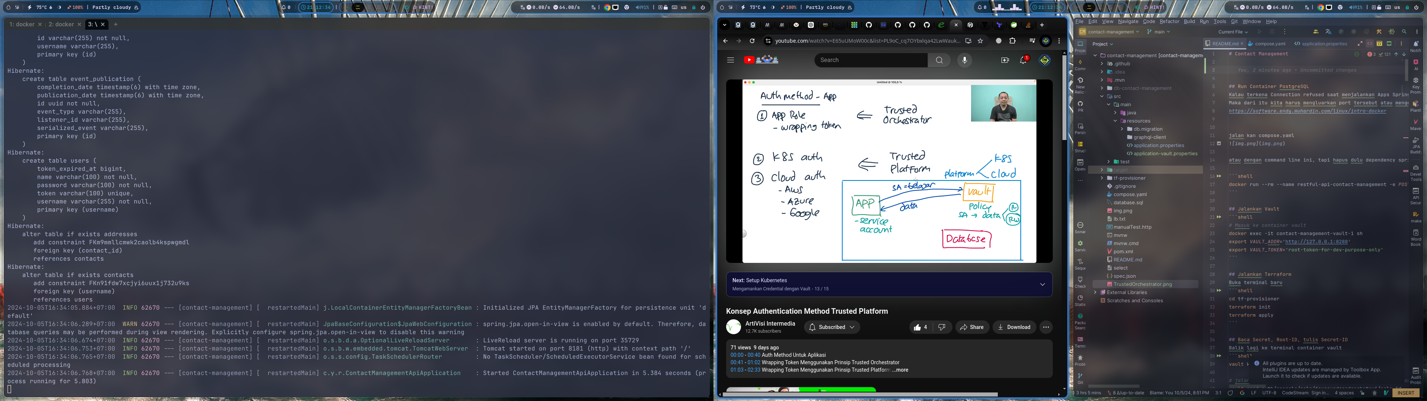This screenshot has width=1427, height=401.
Task: Open the Services tool window in IntelliJ
Action: pyautogui.click(x=1080, y=246)
